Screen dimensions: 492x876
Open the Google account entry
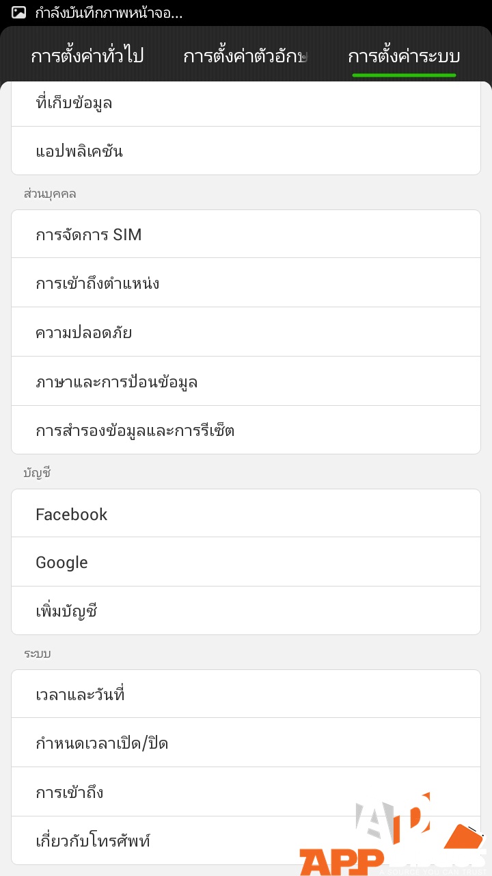pyautogui.click(x=246, y=563)
